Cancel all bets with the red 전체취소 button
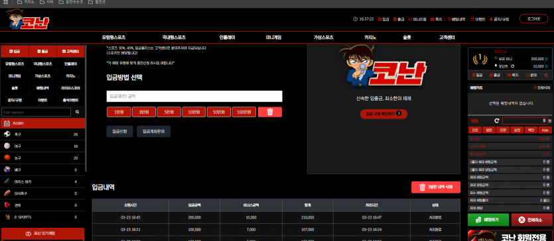The height and width of the screenshot is (241, 554). [x=531, y=220]
